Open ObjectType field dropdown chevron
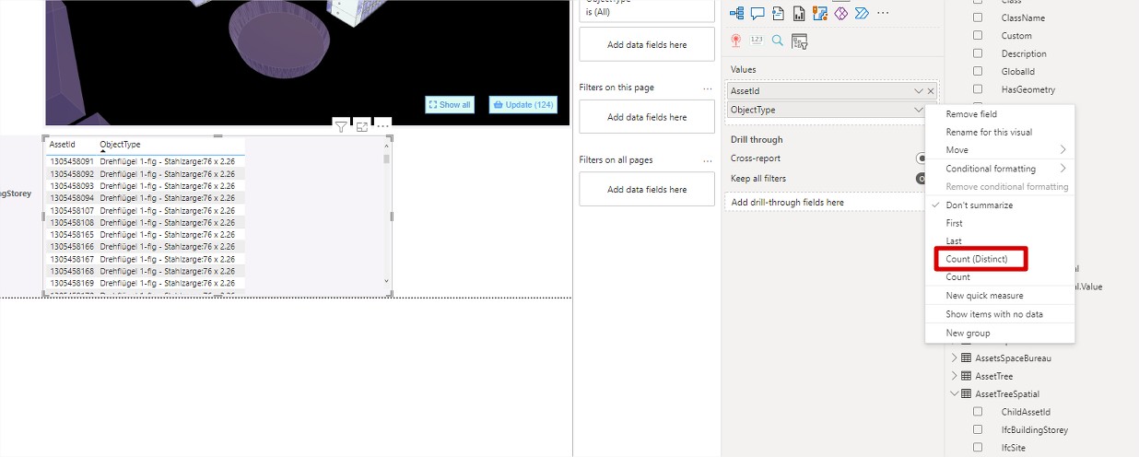 (919, 110)
